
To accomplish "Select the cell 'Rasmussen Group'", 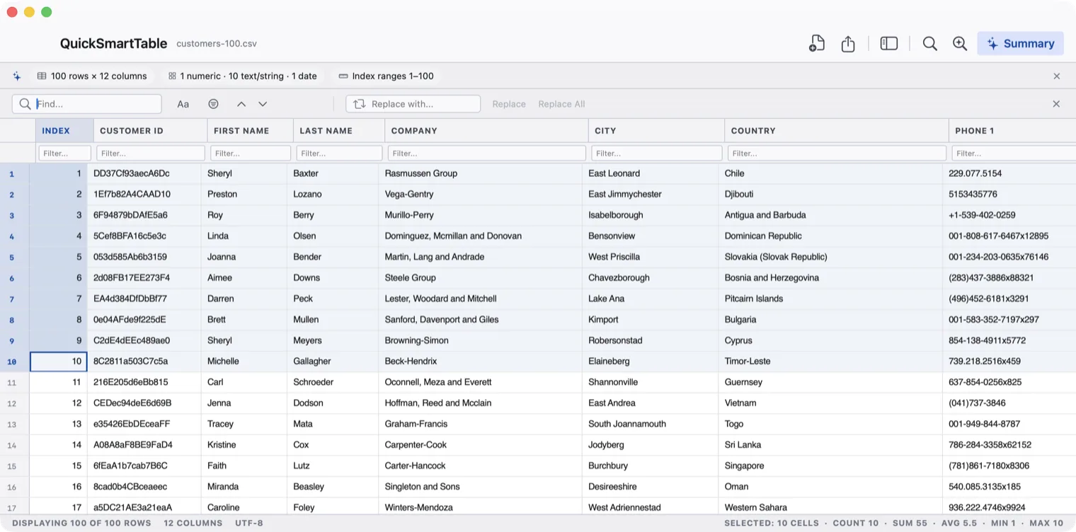I will pos(480,173).
